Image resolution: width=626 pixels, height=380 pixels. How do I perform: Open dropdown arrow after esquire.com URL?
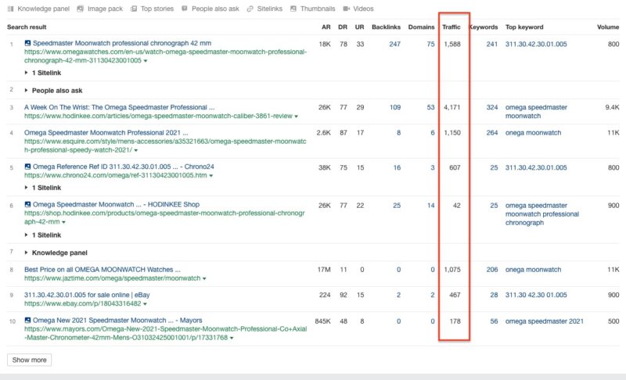[136, 151]
